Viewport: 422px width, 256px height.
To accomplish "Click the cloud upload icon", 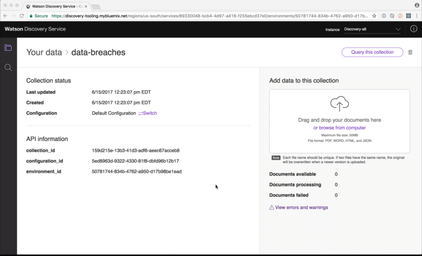I will point(339,103).
